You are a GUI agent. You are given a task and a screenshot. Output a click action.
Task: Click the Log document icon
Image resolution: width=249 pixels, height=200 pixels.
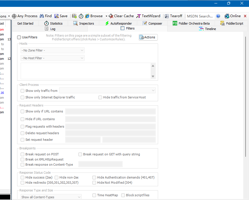[x=46, y=29]
